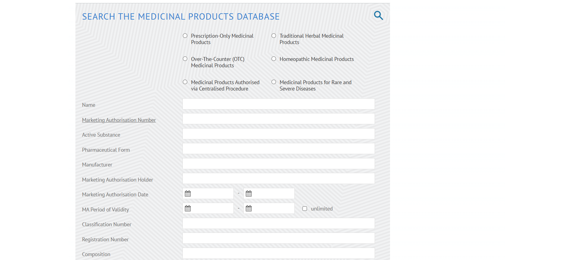Click the Classification Number input box

click(278, 224)
